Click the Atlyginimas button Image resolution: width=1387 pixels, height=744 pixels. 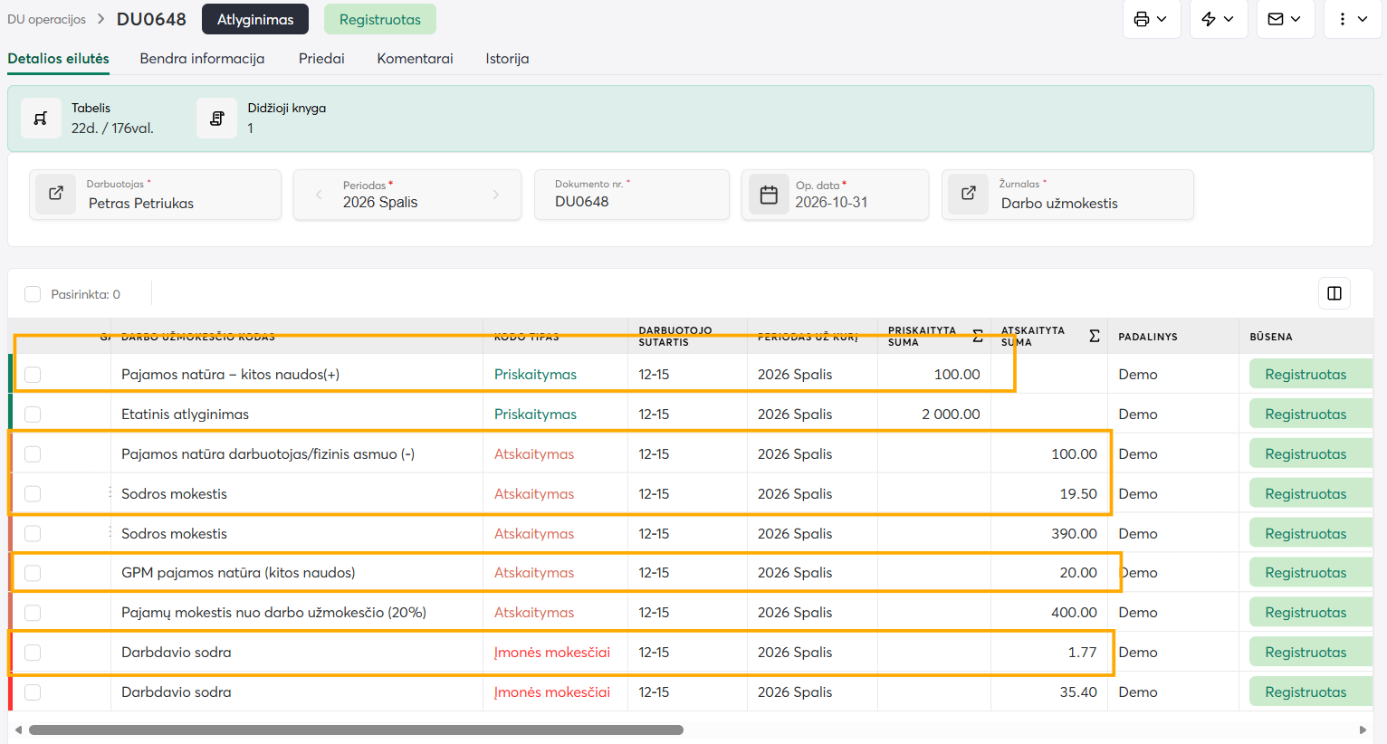pos(255,19)
